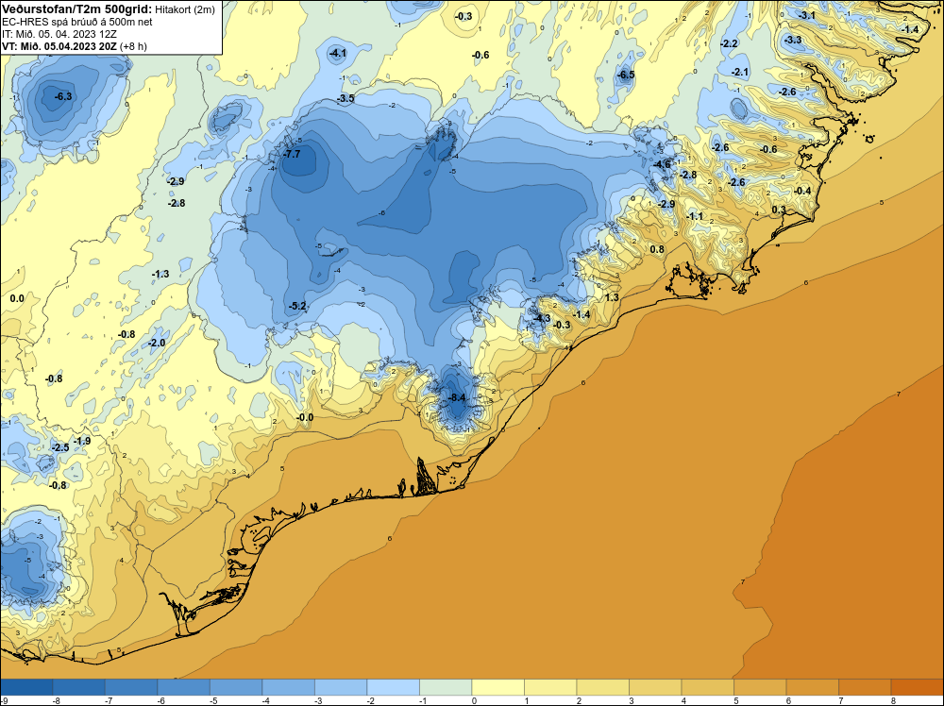This screenshot has height=706, width=944.
Task: Click the 'VT: Mið. 05.04.2023 20Z (+8 h)' line
Action: click(x=75, y=46)
